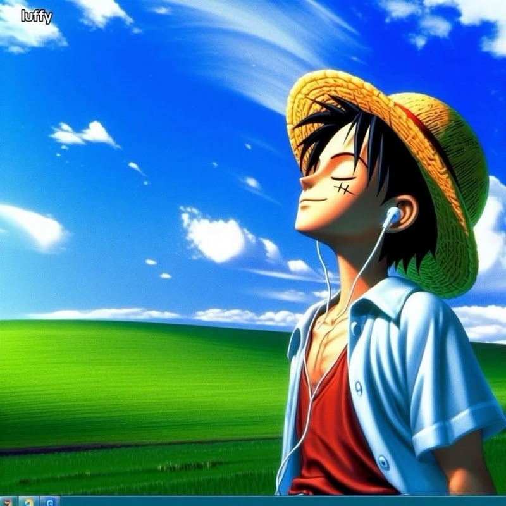Image resolution: width=506 pixels, height=506 pixels.
Task: Open the blue third taskbar icon
Action: pyautogui.click(x=50, y=501)
